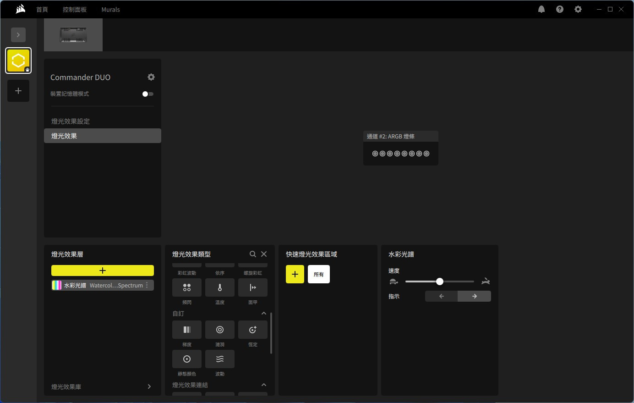Image resolution: width=634 pixels, height=403 pixels.
Task: Add a new profile with plus button
Action: pos(18,91)
